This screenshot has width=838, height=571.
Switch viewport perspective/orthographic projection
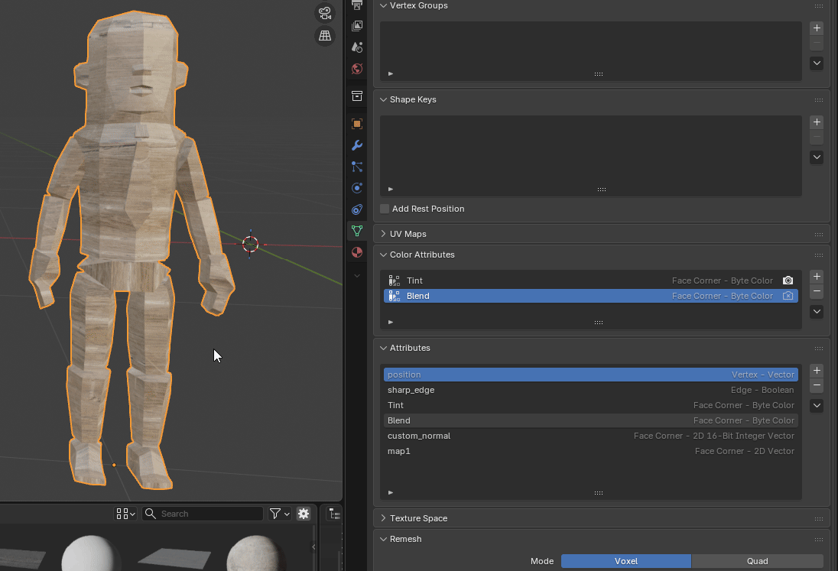coord(325,36)
